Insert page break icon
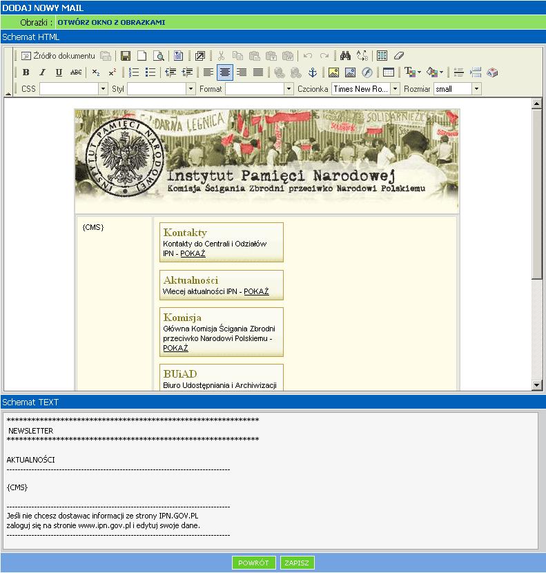546x573 pixels. [476, 72]
